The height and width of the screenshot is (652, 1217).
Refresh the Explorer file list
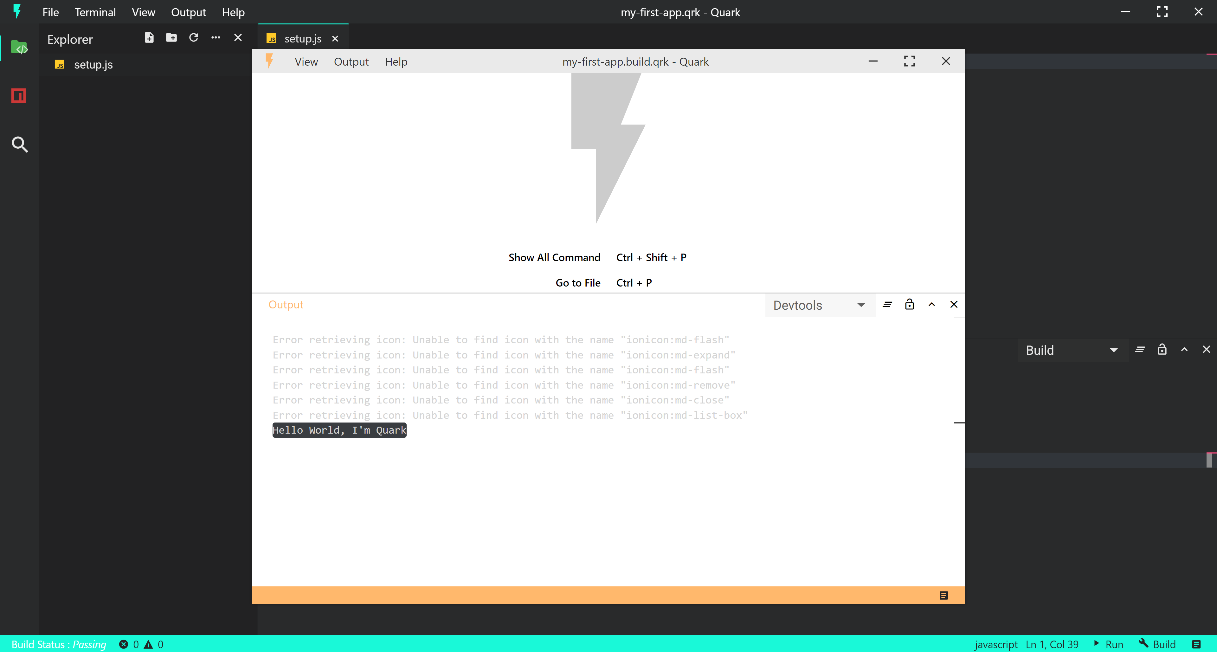pos(194,38)
